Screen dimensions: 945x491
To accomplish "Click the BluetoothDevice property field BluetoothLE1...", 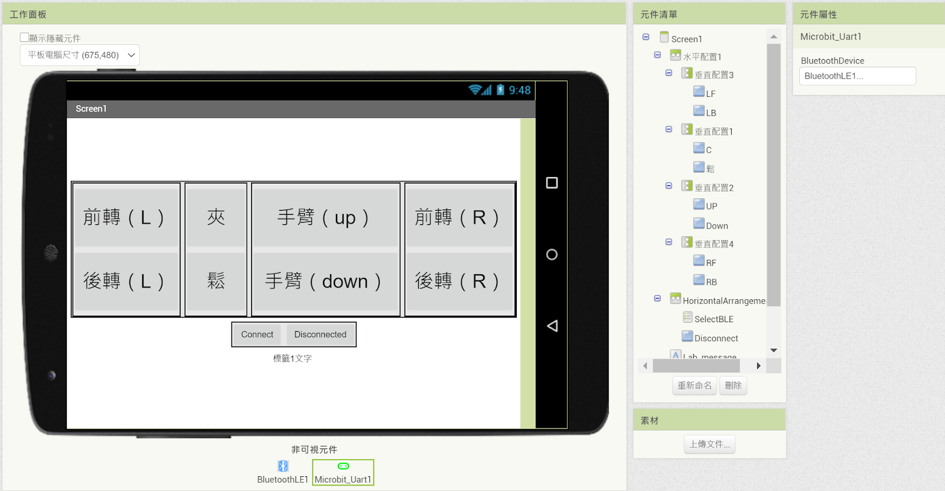I will pyautogui.click(x=858, y=76).
